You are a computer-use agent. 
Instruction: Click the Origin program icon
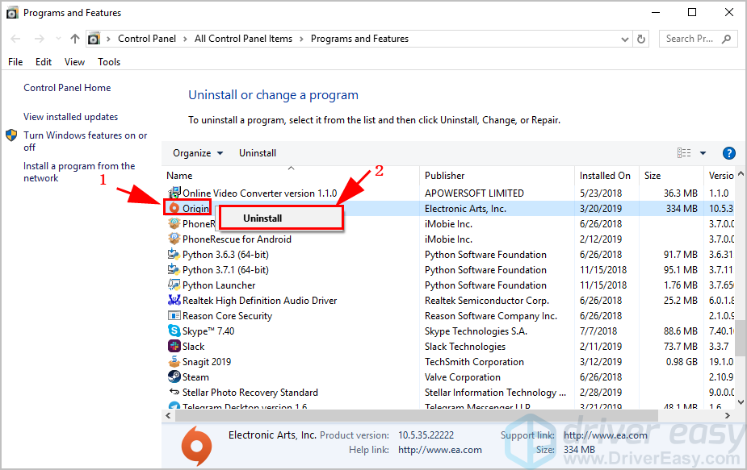click(x=174, y=208)
